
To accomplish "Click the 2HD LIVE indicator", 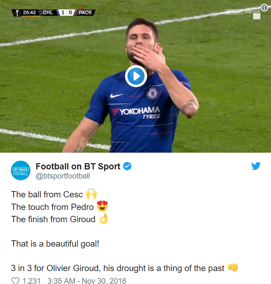I will click(252, 12).
